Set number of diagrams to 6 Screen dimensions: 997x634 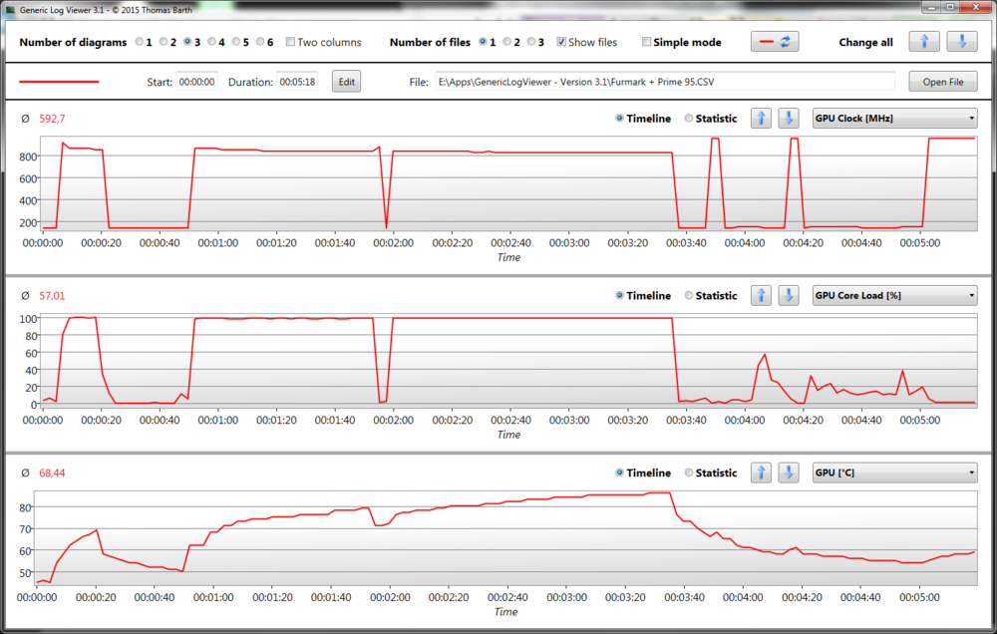(259, 43)
